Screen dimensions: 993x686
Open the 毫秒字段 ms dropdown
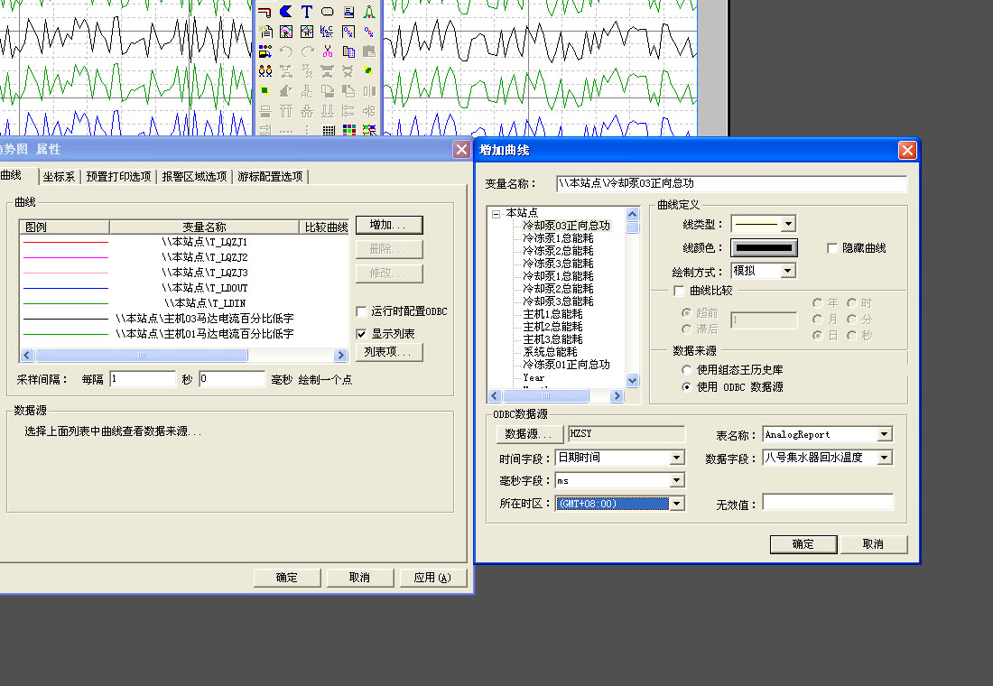coord(677,481)
